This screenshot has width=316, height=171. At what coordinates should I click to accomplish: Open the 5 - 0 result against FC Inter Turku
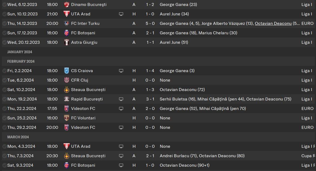(150, 23)
